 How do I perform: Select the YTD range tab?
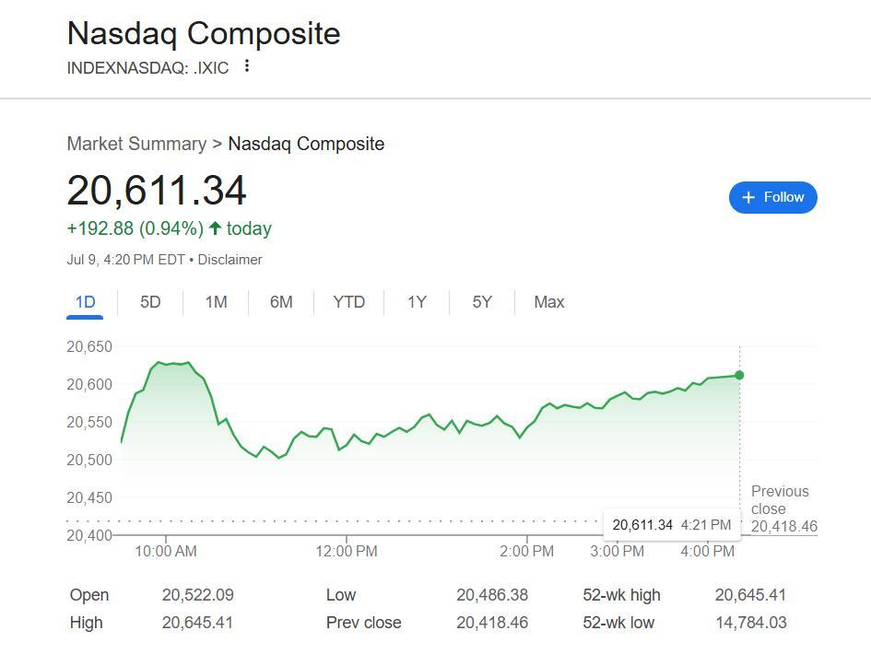[x=348, y=302]
